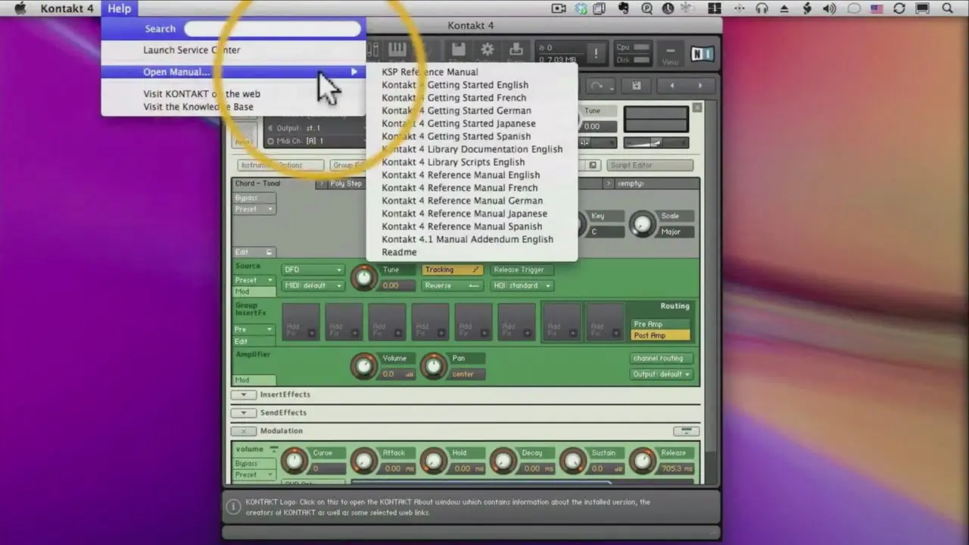Go to the next instrument arrow
Viewport: 969px width, 545px height.
coord(700,86)
